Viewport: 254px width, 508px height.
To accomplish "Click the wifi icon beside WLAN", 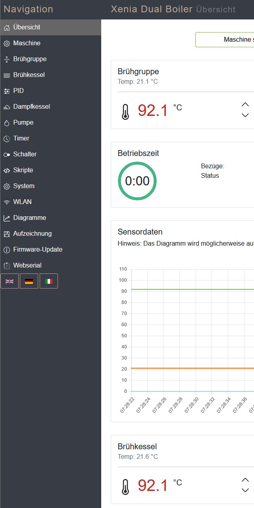I will coord(6,202).
